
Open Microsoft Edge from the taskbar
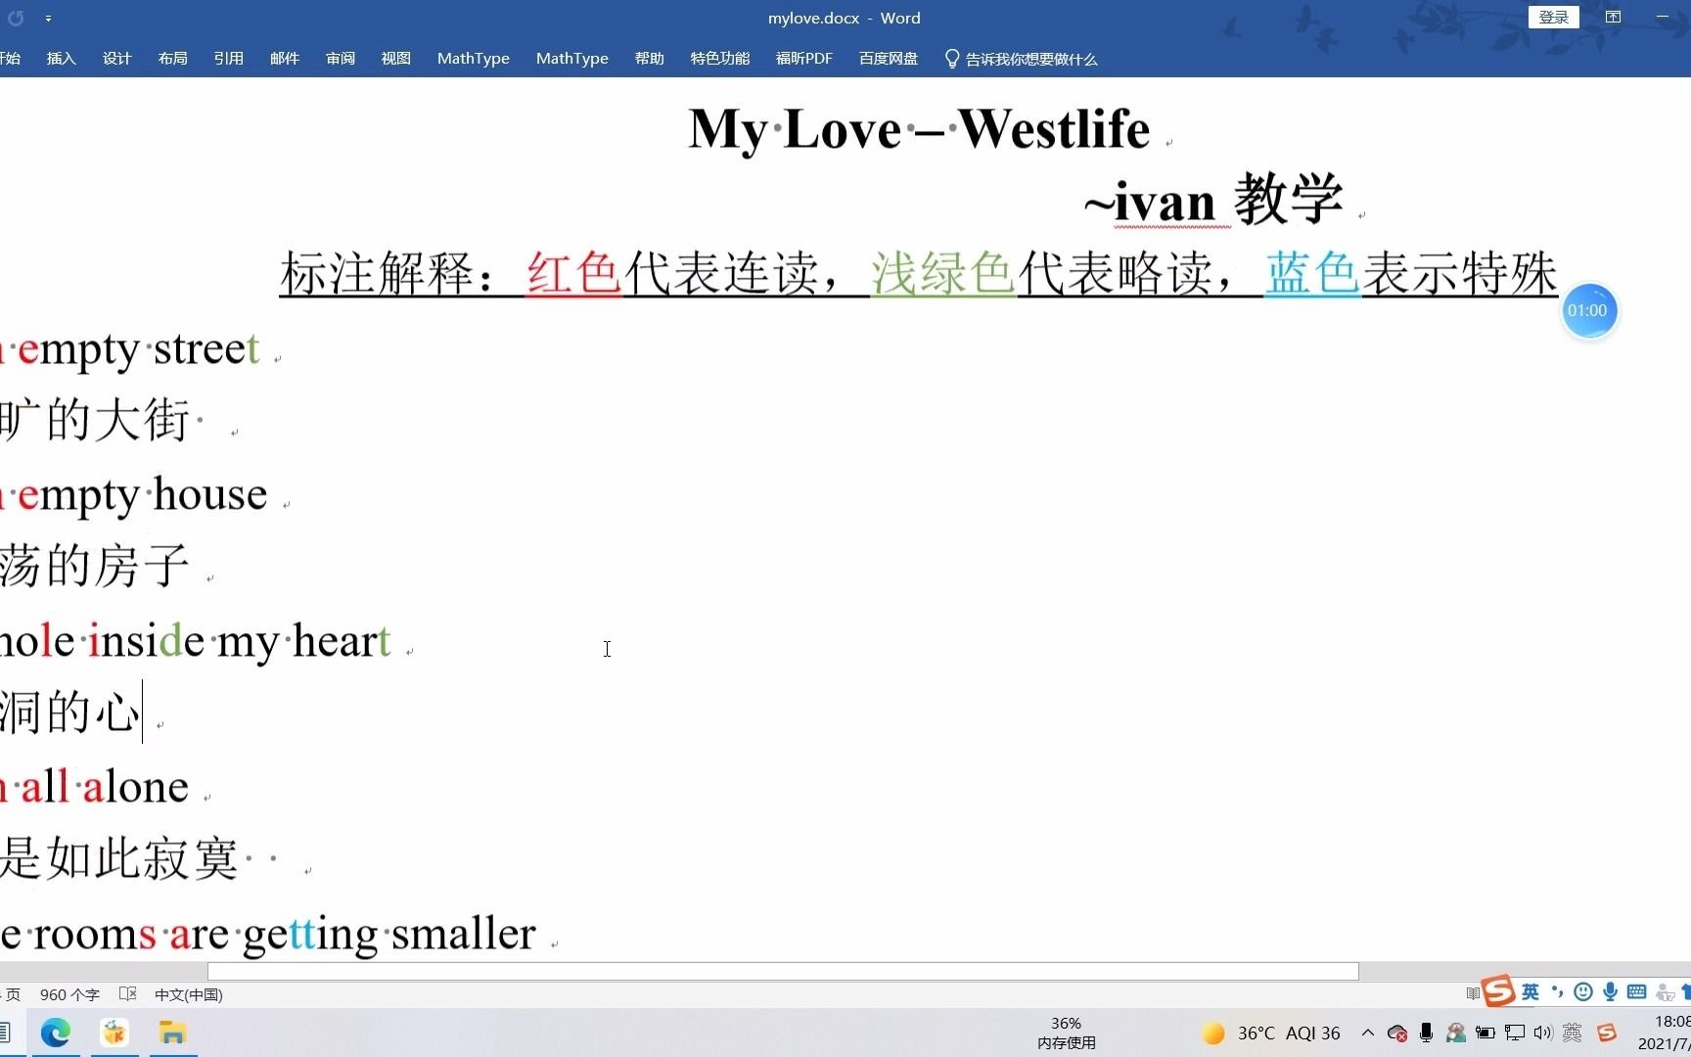point(56,1033)
